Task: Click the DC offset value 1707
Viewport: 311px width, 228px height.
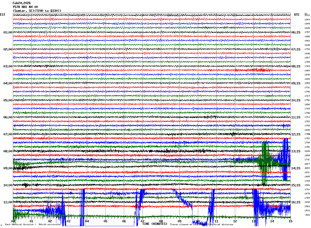Action: tap(307, 96)
